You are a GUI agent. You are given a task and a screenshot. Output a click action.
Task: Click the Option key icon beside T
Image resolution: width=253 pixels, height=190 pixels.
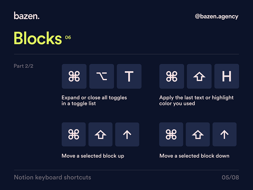[102, 76]
